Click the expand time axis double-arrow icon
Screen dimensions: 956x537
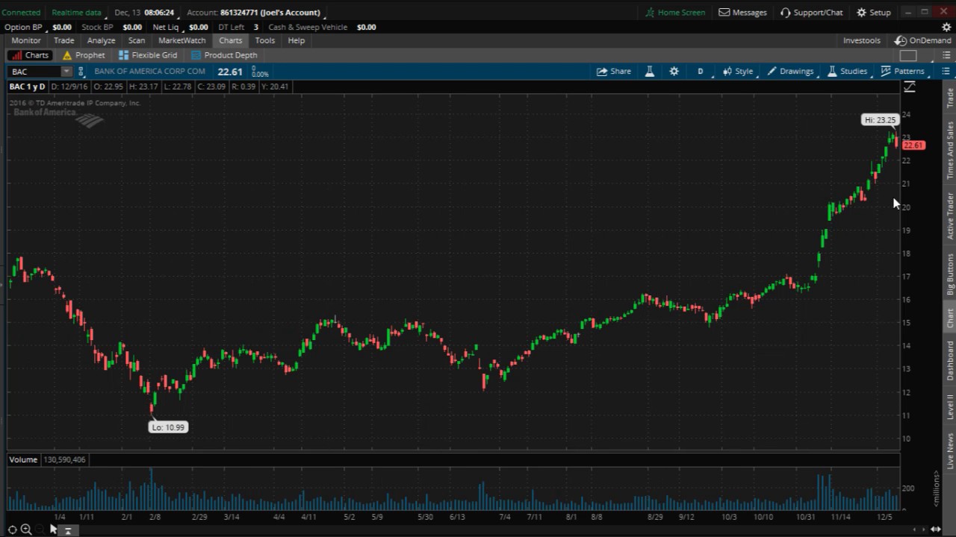[x=935, y=530]
